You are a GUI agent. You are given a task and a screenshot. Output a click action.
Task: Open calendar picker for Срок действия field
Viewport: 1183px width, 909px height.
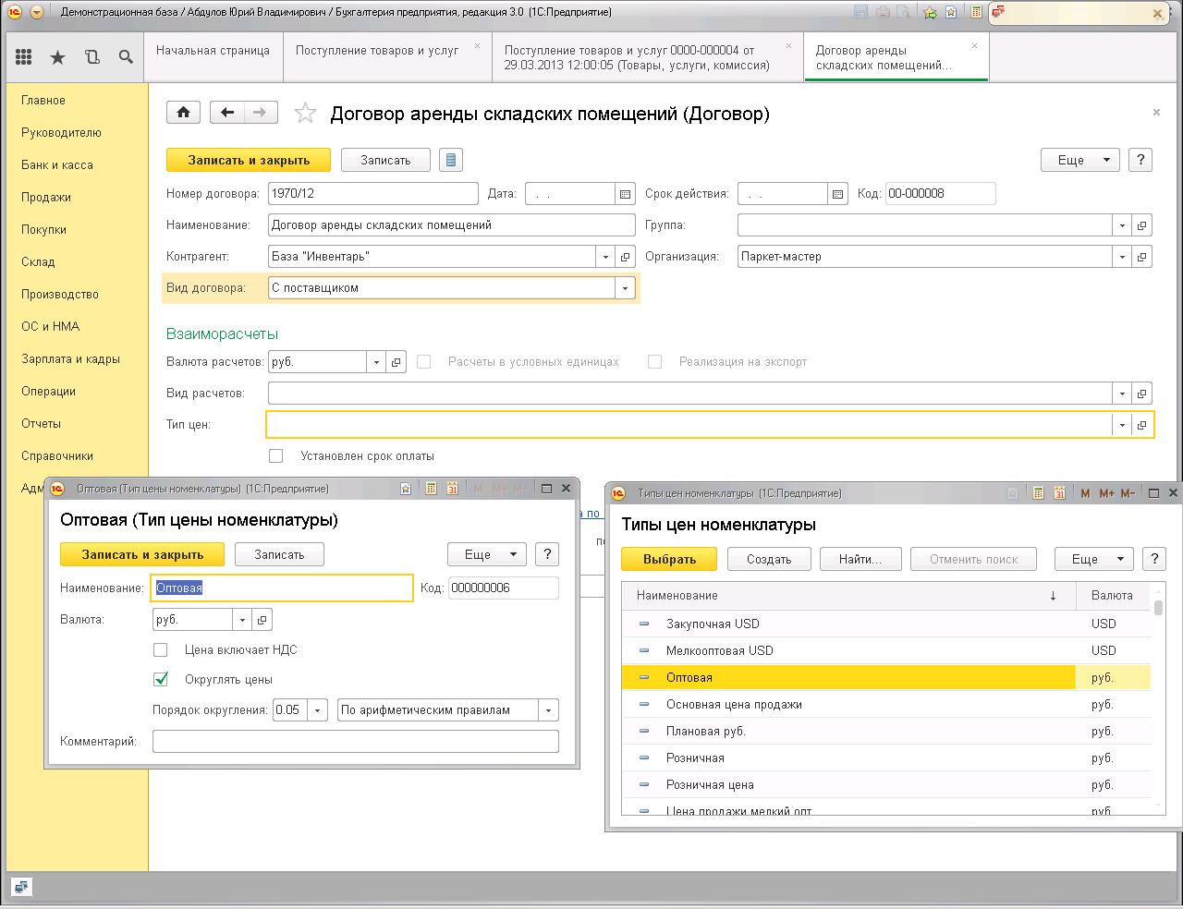pyautogui.click(x=837, y=194)
